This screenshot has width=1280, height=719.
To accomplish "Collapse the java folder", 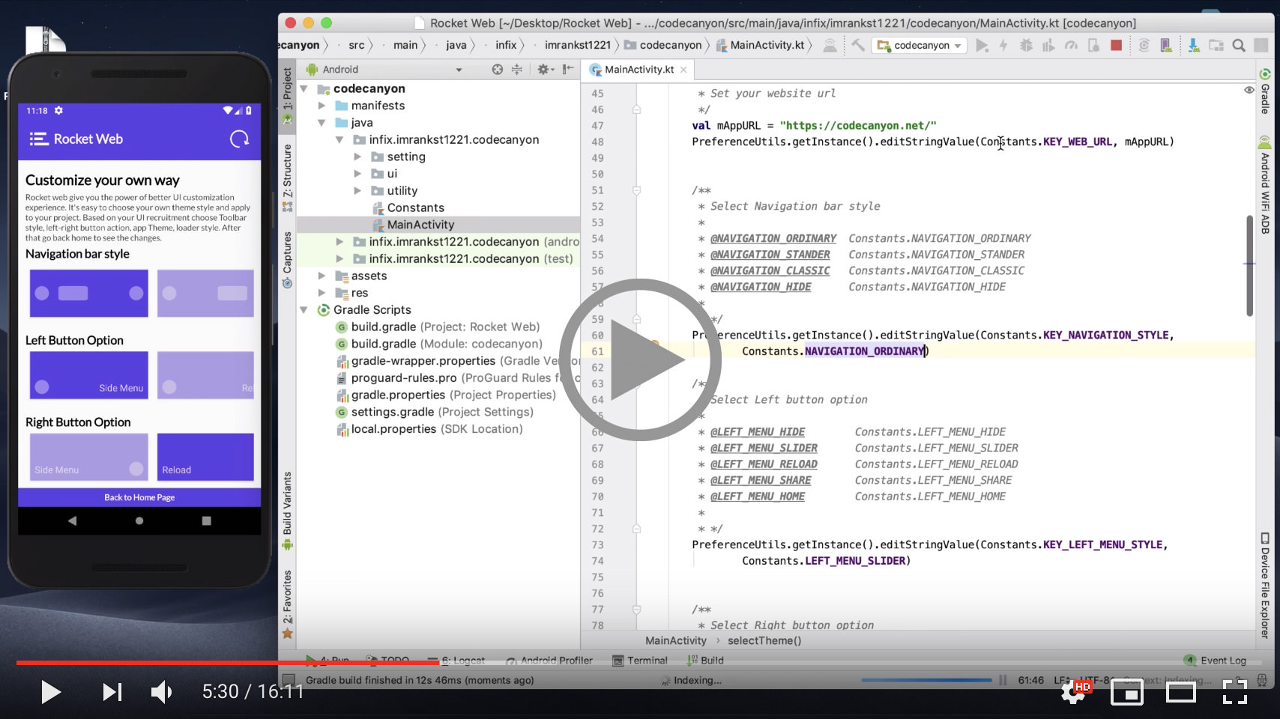I will point(321,123).
